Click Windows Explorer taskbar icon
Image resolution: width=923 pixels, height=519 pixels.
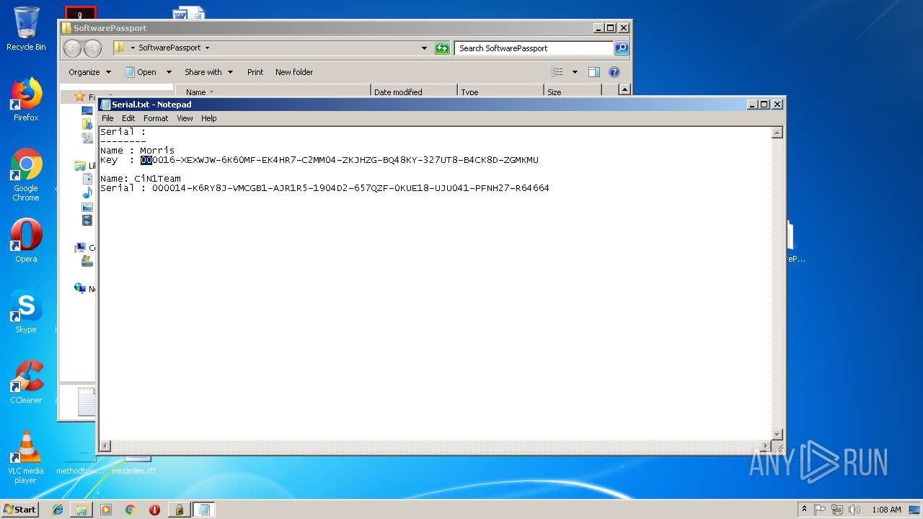point(81,510)
